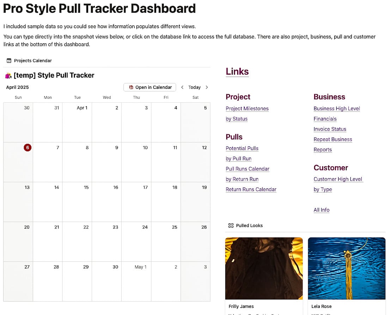The image size is (391, 315).
Task: Follow the Invoice Status link
Action: click(x=330, y=129)
